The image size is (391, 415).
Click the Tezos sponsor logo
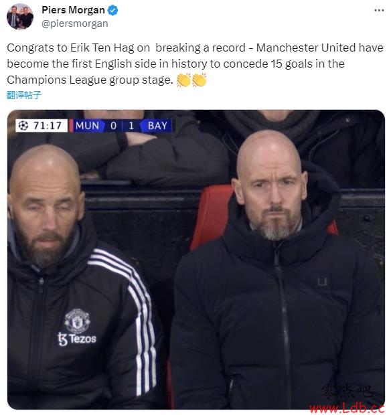77,339
